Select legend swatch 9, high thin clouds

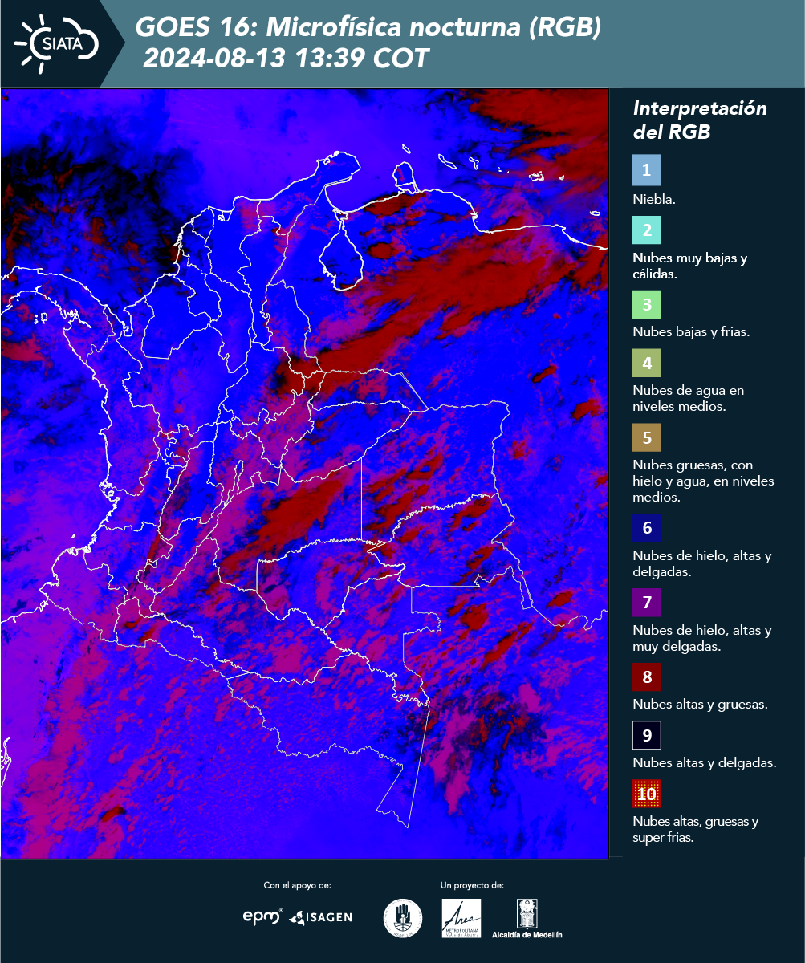pyautogui.click(x=646, y=735)
